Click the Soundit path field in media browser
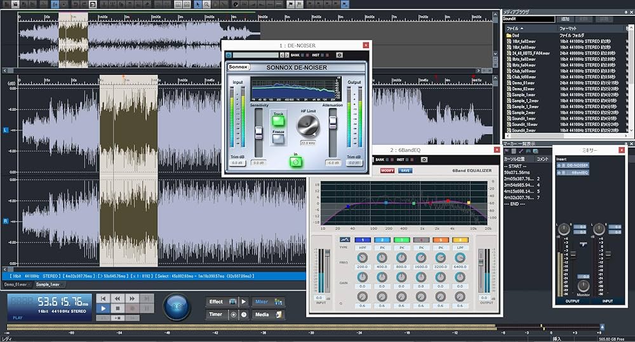Image resolution: width=635 pixels, height=342 pixels. coord(528,19)
